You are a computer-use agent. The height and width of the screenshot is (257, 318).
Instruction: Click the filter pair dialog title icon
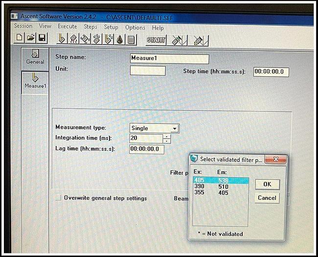tap(194, 159)
